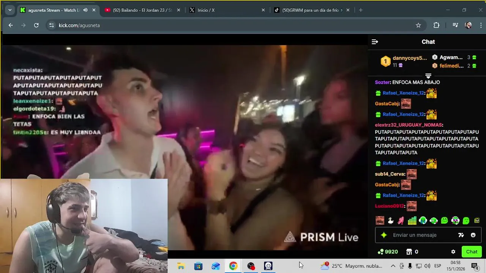Screen dimensions: 486x273
Task: Insert the mustached face emote
Action: 380,220
